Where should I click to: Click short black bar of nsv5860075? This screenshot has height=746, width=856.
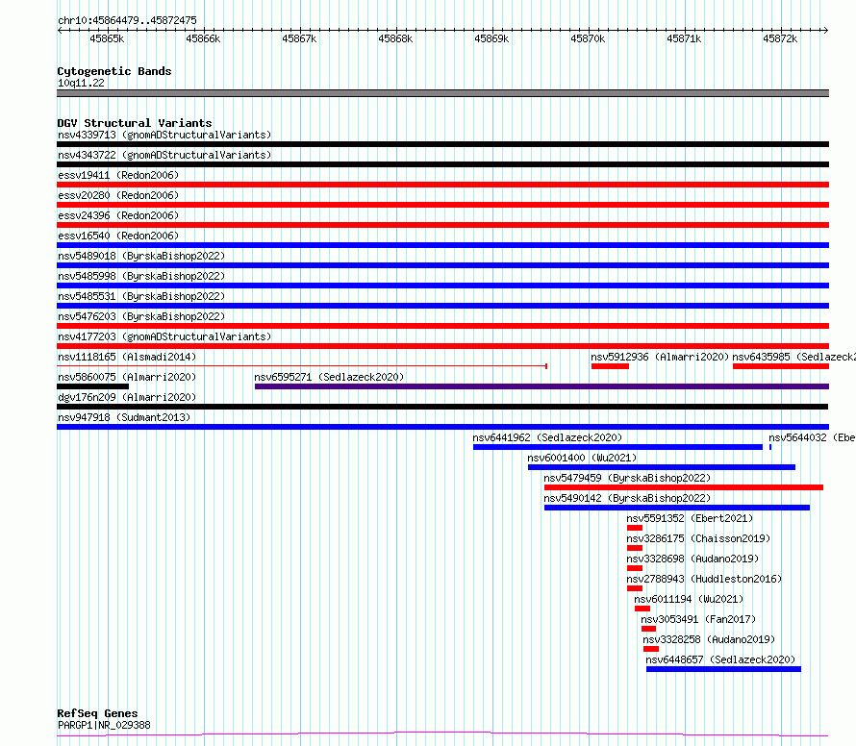tap(92, 386)
